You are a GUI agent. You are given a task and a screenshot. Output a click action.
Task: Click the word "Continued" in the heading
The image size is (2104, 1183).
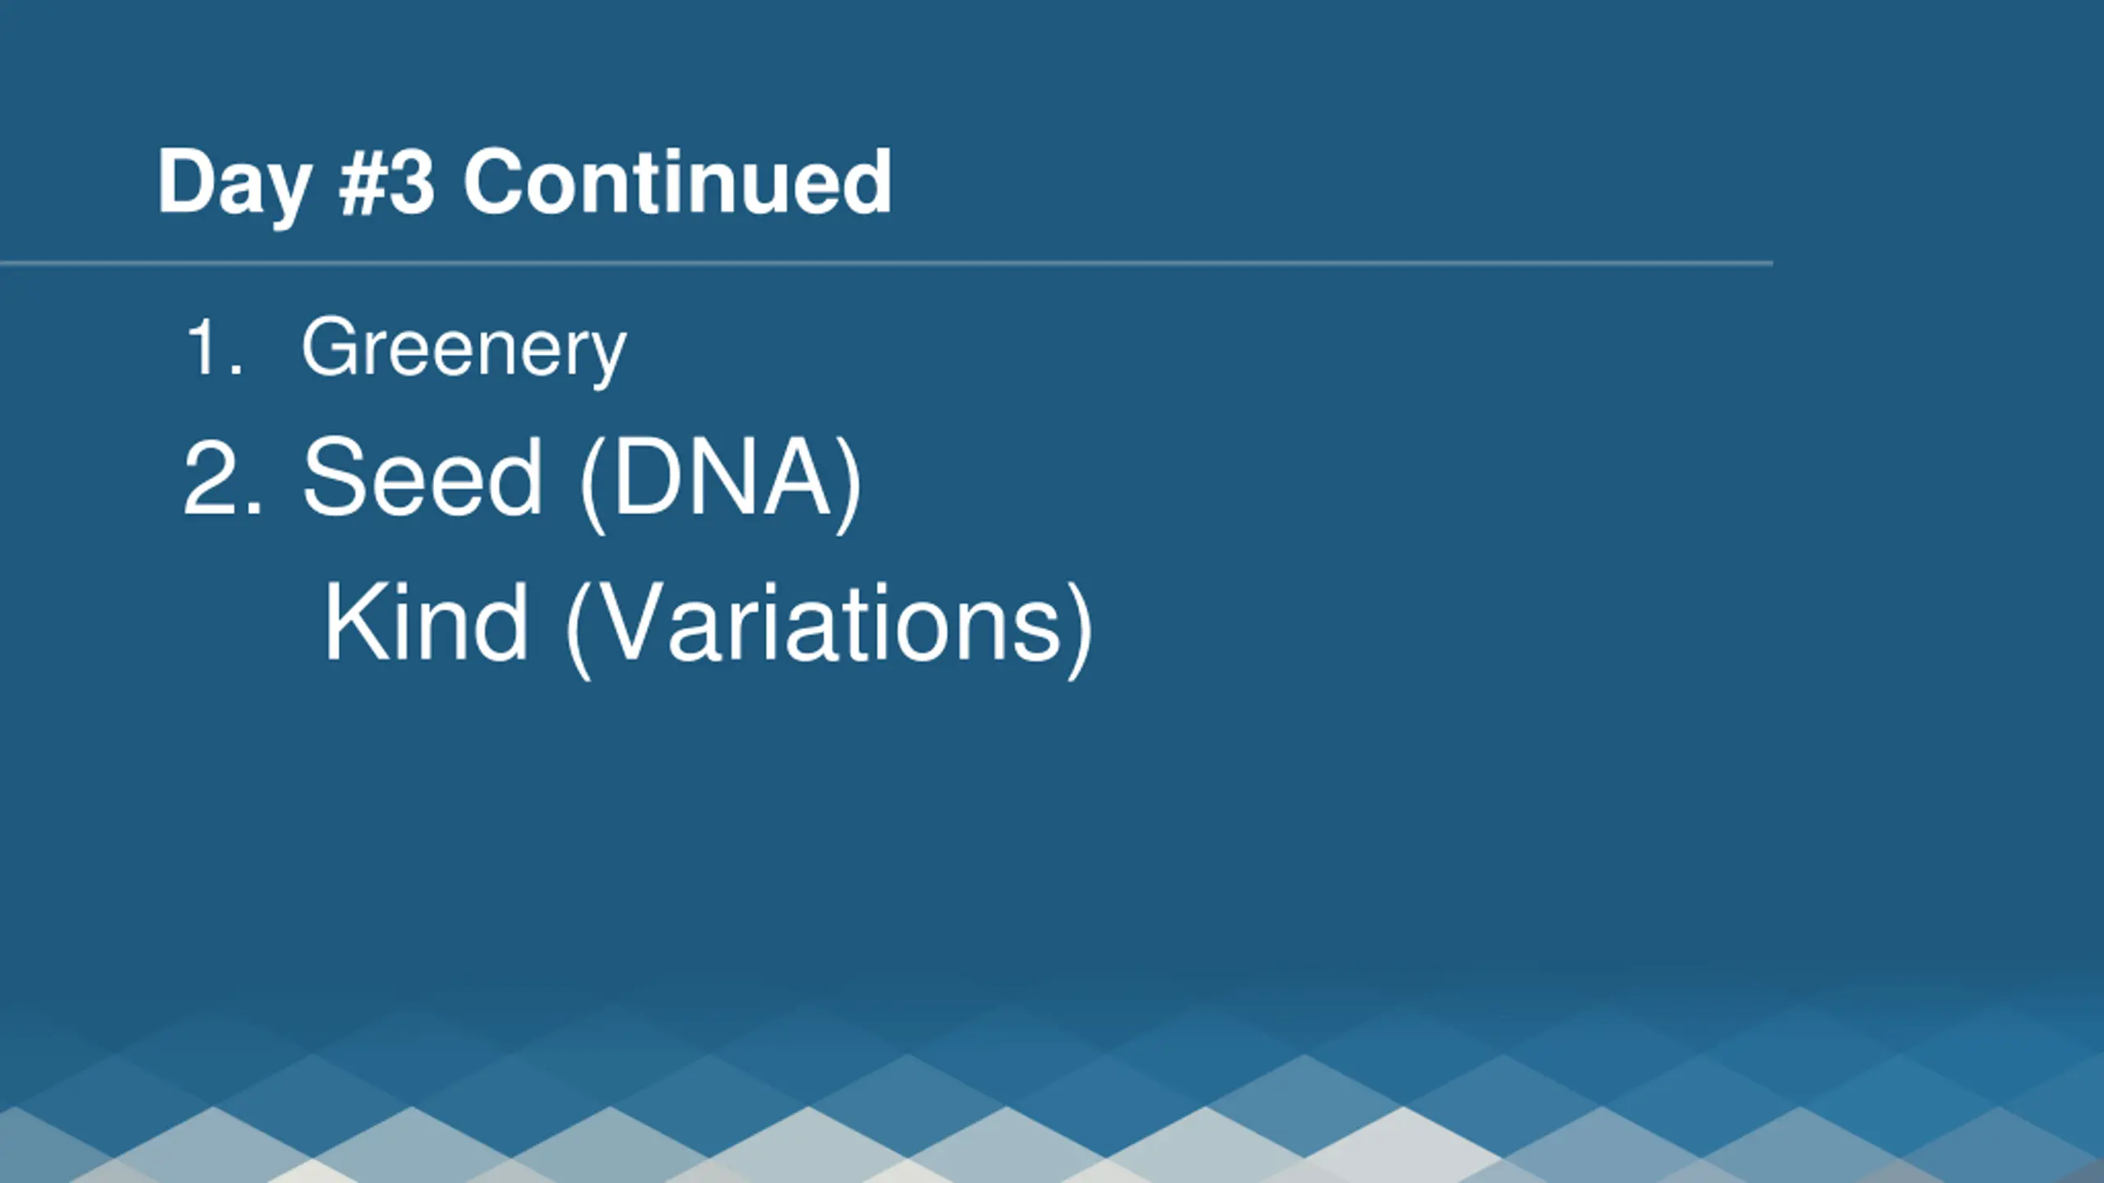pyautogui.click(x=677, y=182)
